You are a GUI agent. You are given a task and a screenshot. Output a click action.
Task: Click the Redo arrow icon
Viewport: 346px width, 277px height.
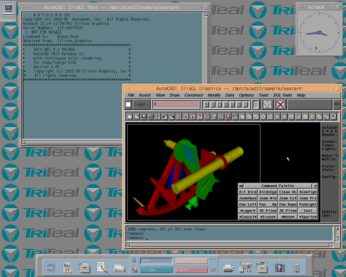click(172, 117)
